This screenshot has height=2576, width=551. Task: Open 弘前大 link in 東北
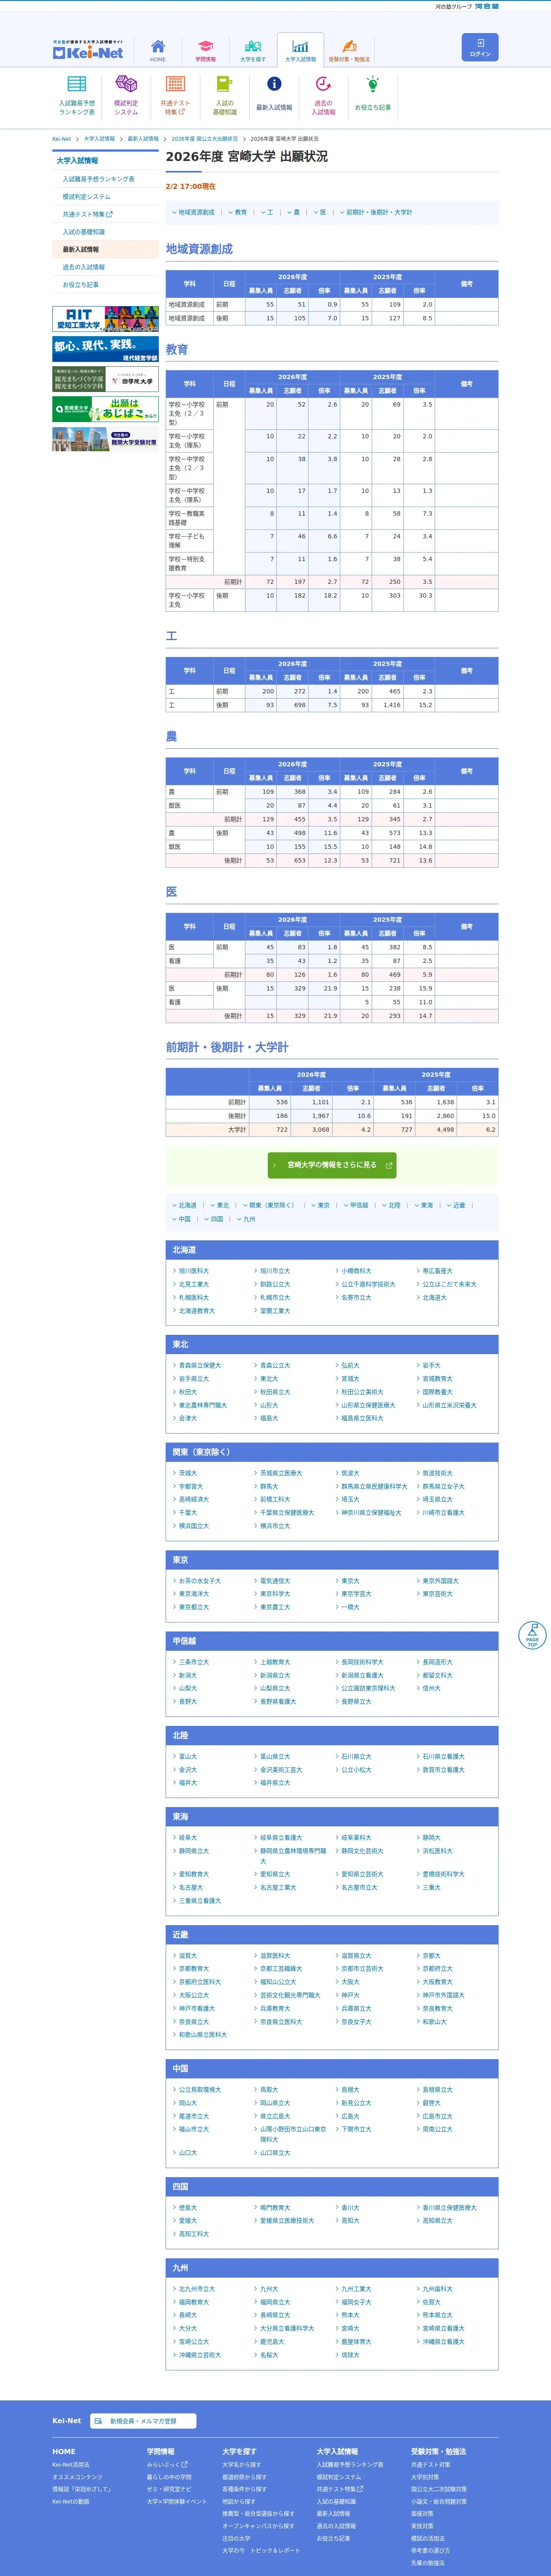(x=350, y=1365)
